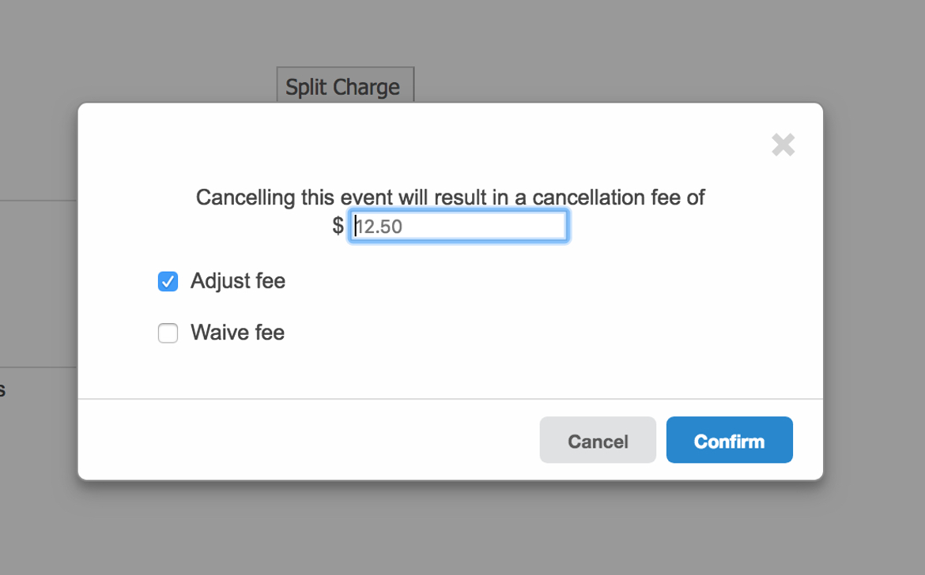This screenshot has height=575, width=925.
Task: Focus the cancellation fee amount field
Action: point(459,227)
